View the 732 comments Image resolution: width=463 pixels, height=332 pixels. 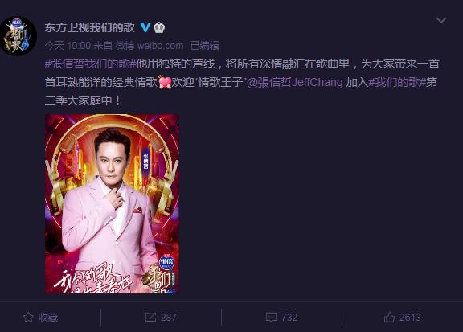(289, 318)
